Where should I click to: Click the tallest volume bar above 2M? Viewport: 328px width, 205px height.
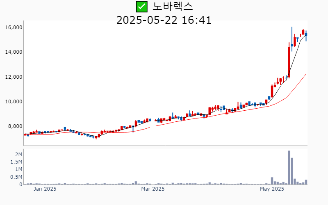[x=289, y=168]
